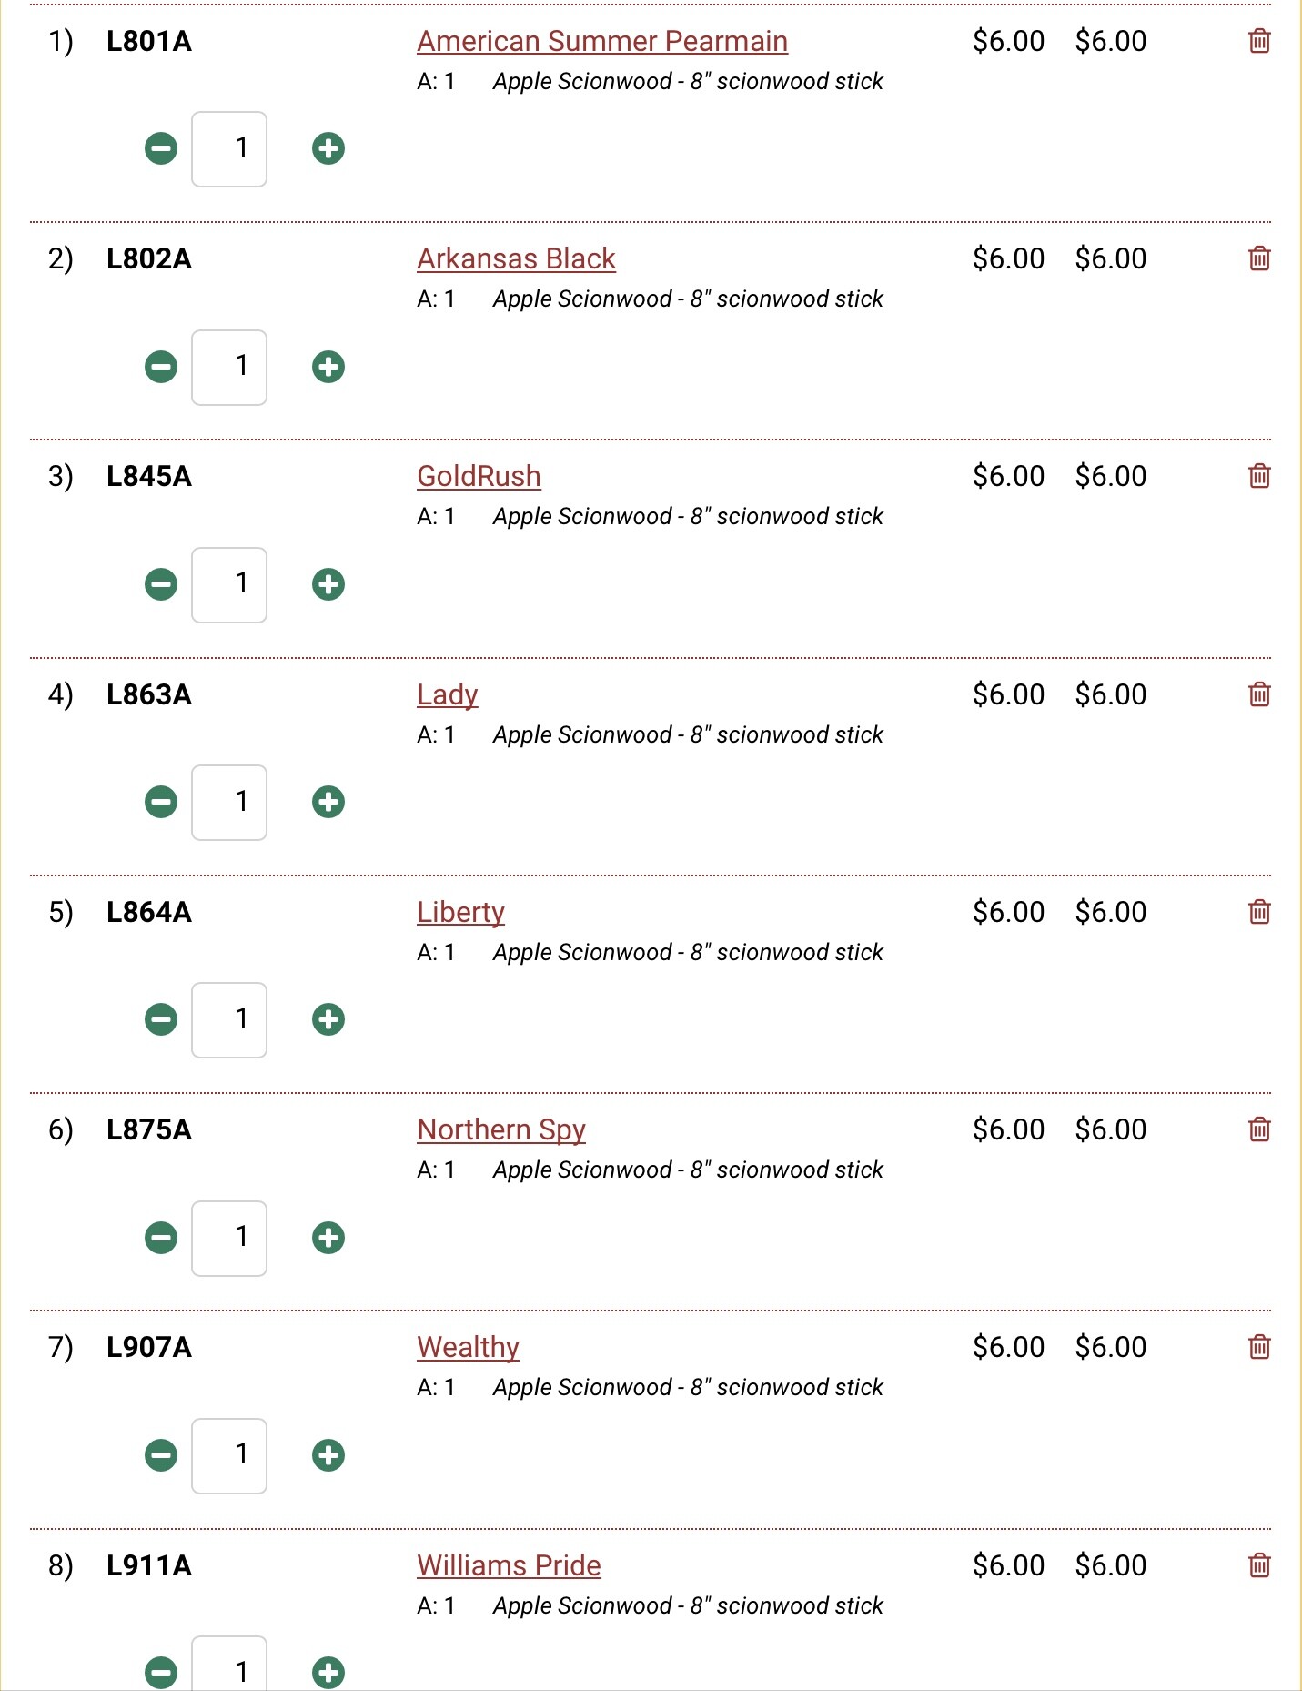Increase quantity of Northern Spy
1302x1691 pixels.
pos(328,1238)
